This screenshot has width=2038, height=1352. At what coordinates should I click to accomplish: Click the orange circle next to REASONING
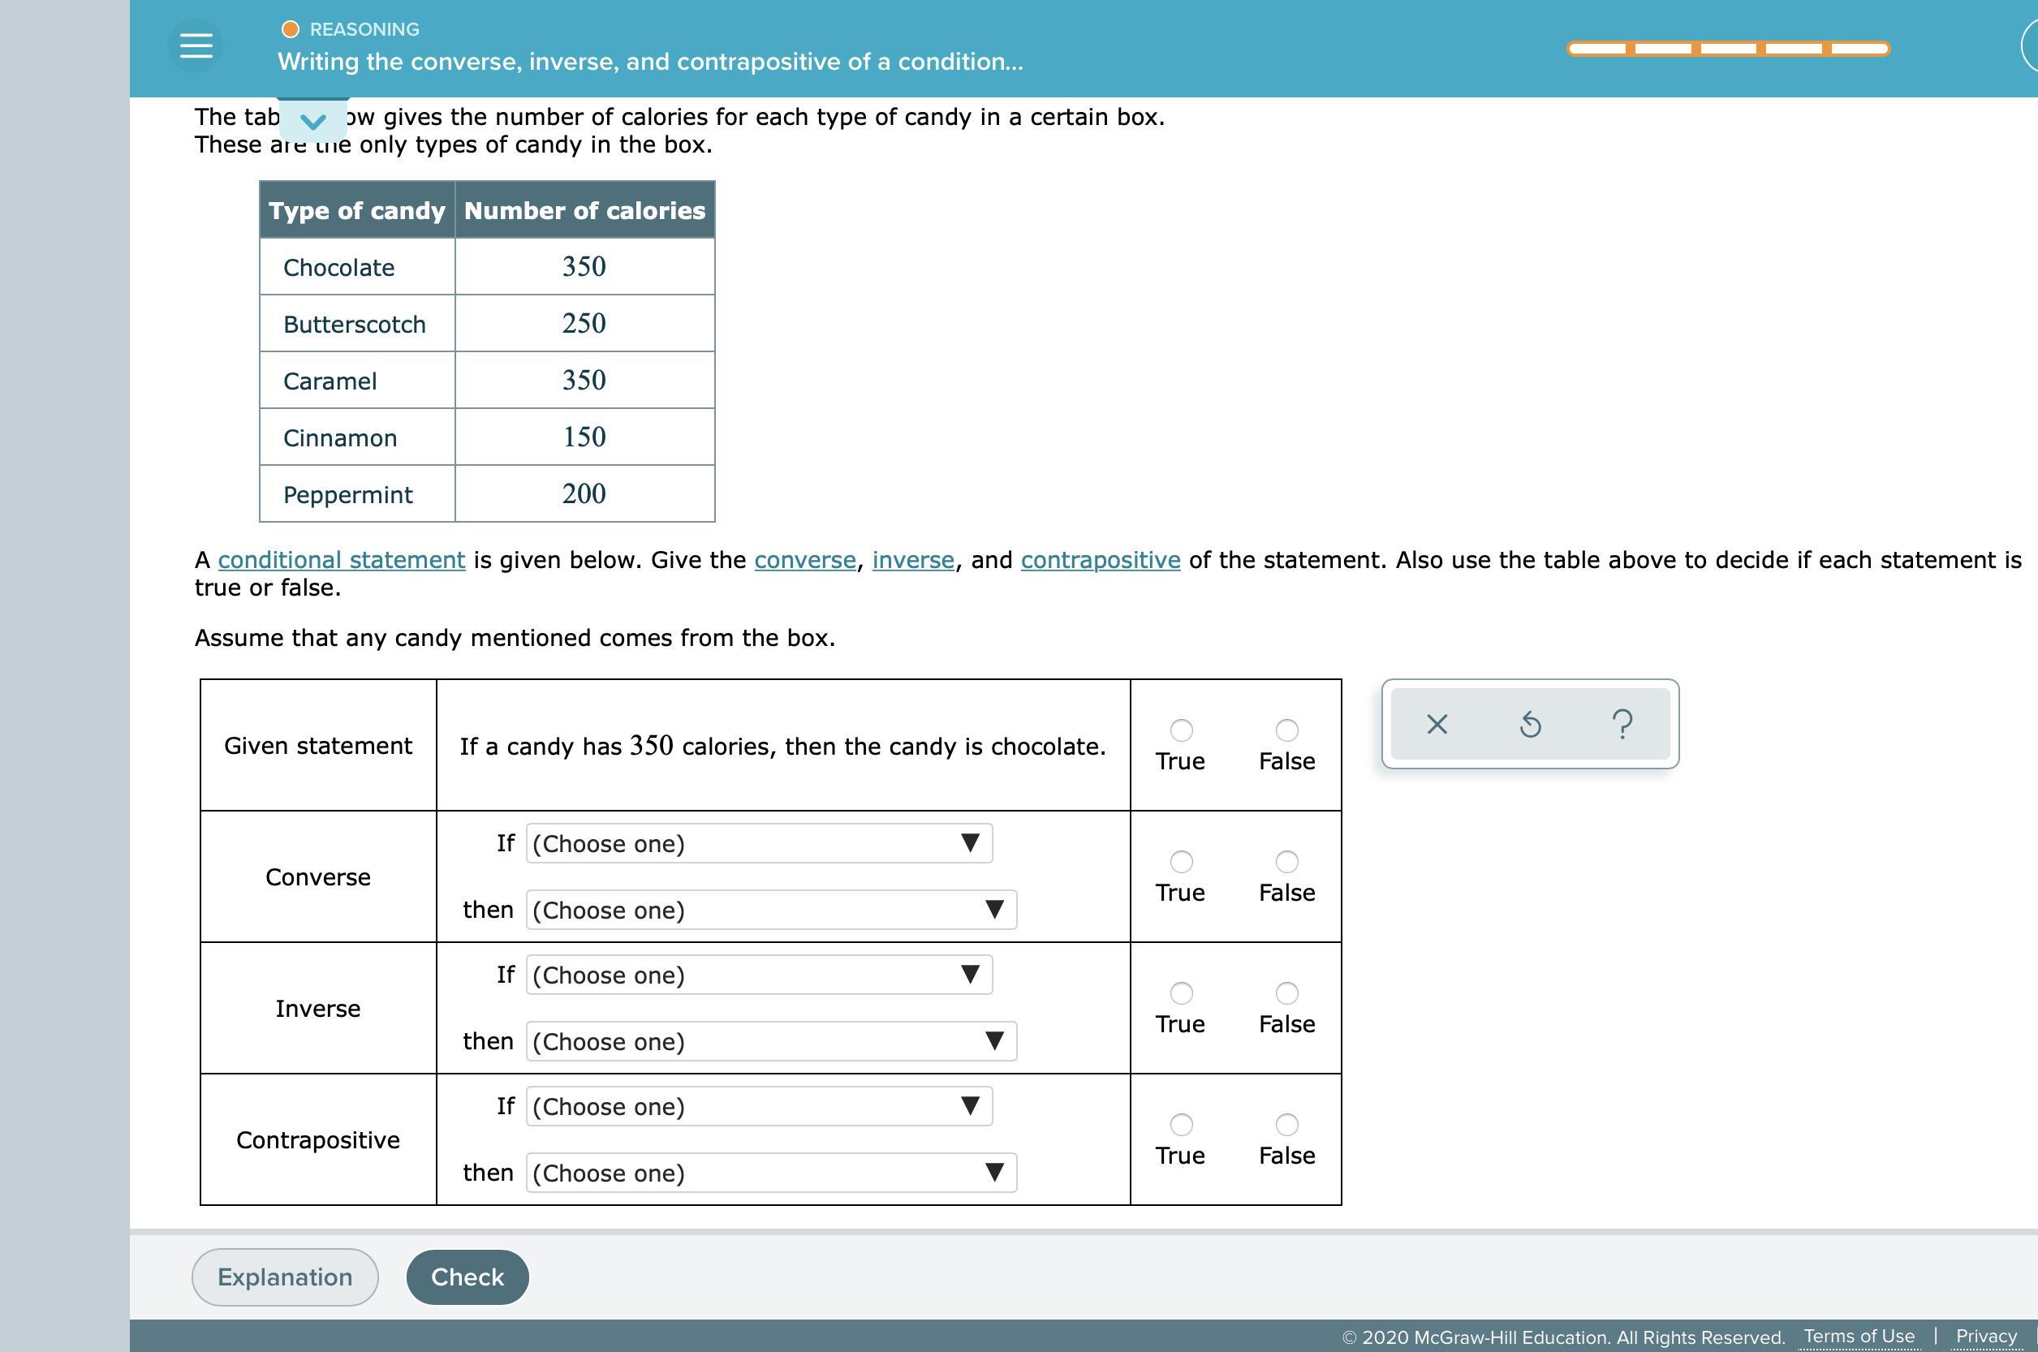tap(291, 29)
